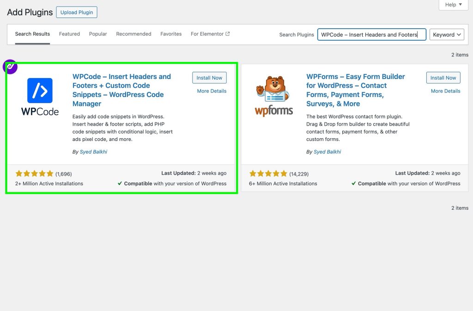The width and height of the screenshot is (473, 311).
Task: Click the WPForms bear mascot icon
Action: pyautogui.click(x=273, y=89)
